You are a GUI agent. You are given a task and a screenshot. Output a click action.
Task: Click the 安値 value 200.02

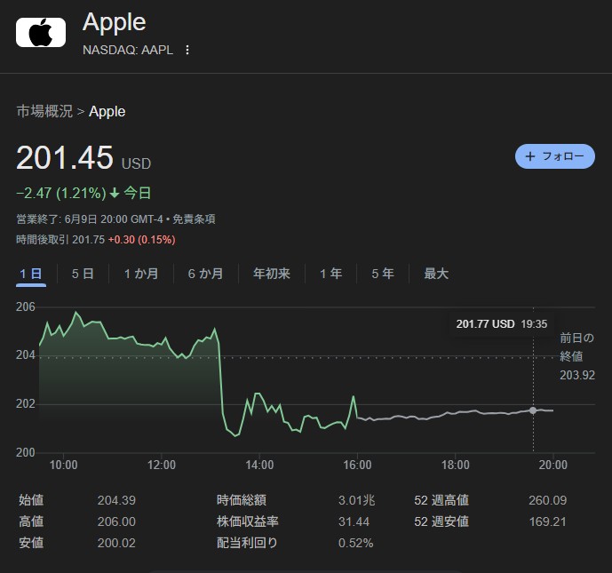click(x=116, y=543)
